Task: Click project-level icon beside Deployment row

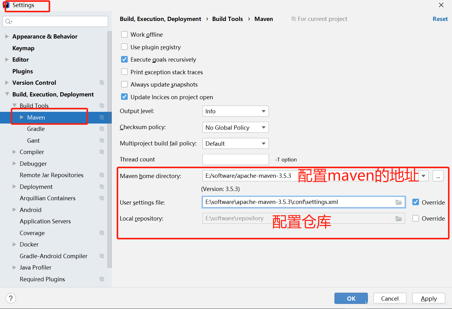Action: (x=102, y=187)
